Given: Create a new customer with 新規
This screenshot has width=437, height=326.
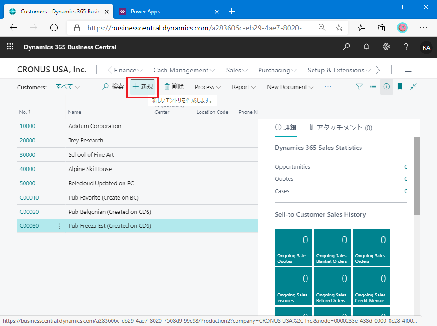Looking at the screenshot, I should [143, 87].
